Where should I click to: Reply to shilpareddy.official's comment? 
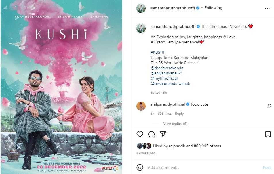pos(179,114)
